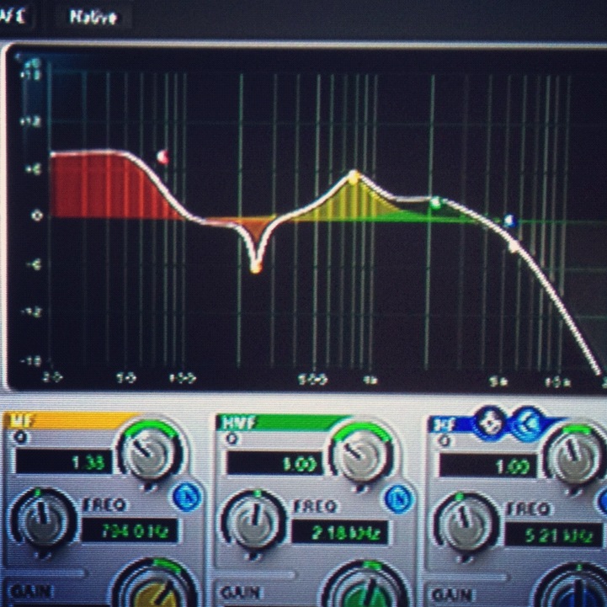The height and width of the screenshot is (607, 607).
Task: Select the HF band shelf filter type icon
Action: pos(526,423)
